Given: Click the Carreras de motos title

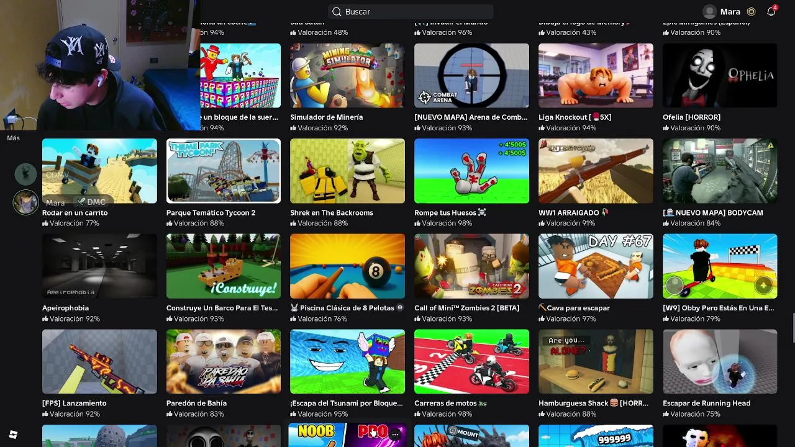Looking at the screenshot, I should (450, 404).
